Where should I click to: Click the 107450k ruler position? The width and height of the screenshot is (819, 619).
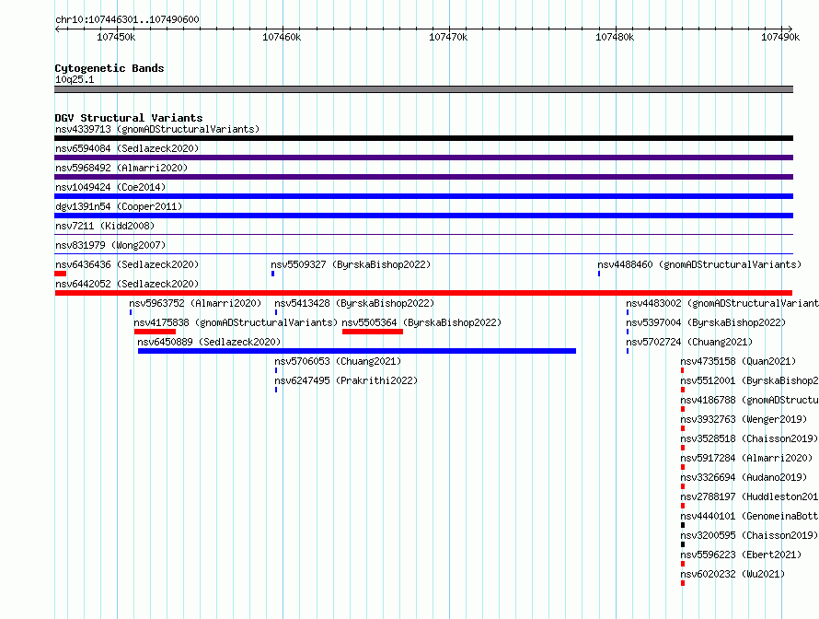(x=116, y=37)
